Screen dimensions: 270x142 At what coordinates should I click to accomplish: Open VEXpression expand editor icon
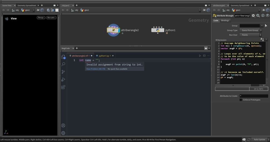coord(262,39)
